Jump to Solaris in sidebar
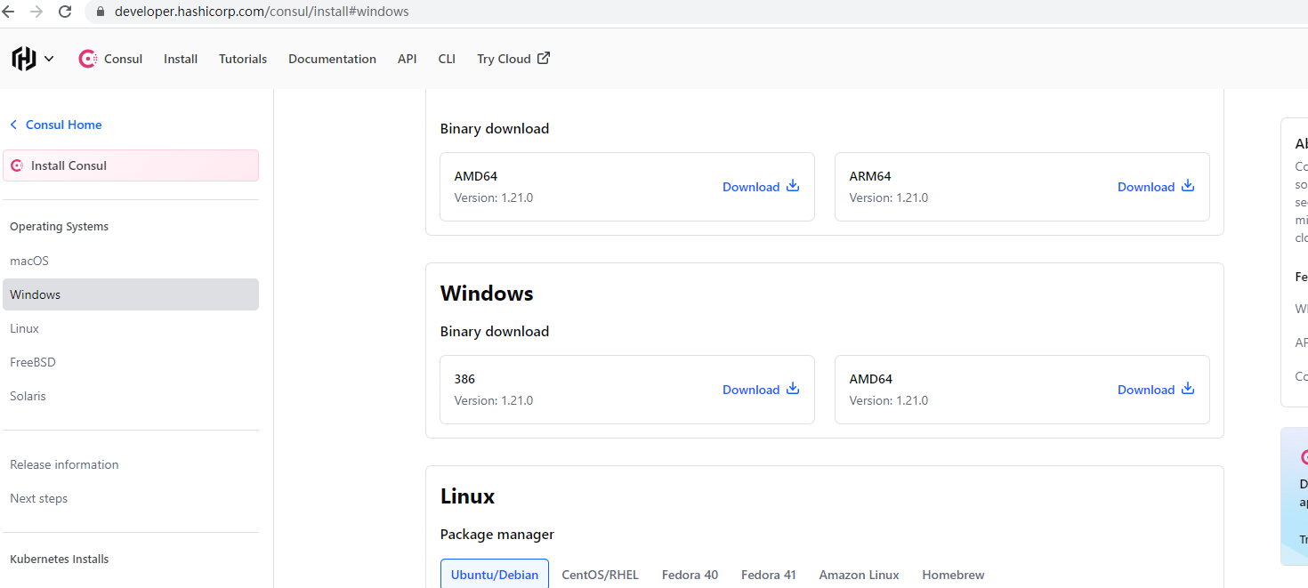This screenshot has width=1308, height=588. (28, 396)
